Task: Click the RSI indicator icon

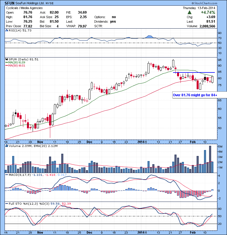Action: click(7, 30)
